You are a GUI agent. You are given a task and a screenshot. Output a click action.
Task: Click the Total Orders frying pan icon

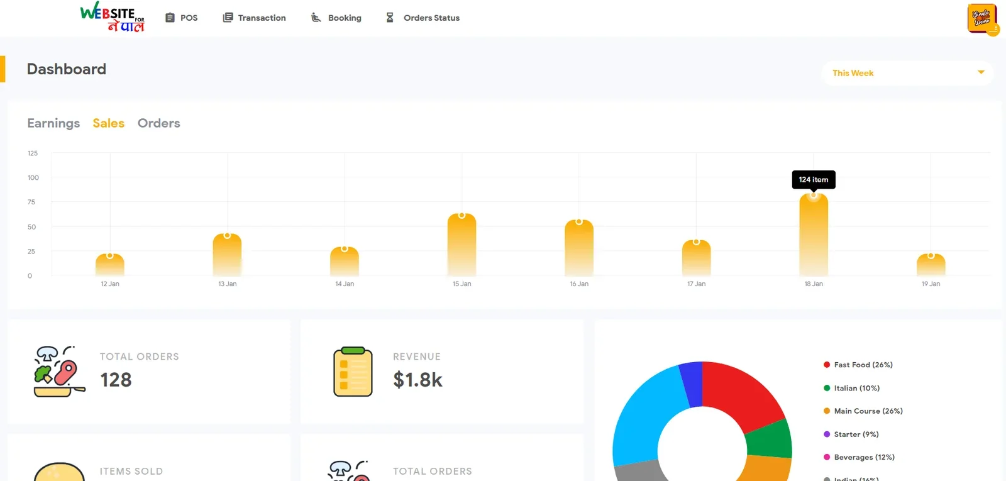[x=59, y=371]
